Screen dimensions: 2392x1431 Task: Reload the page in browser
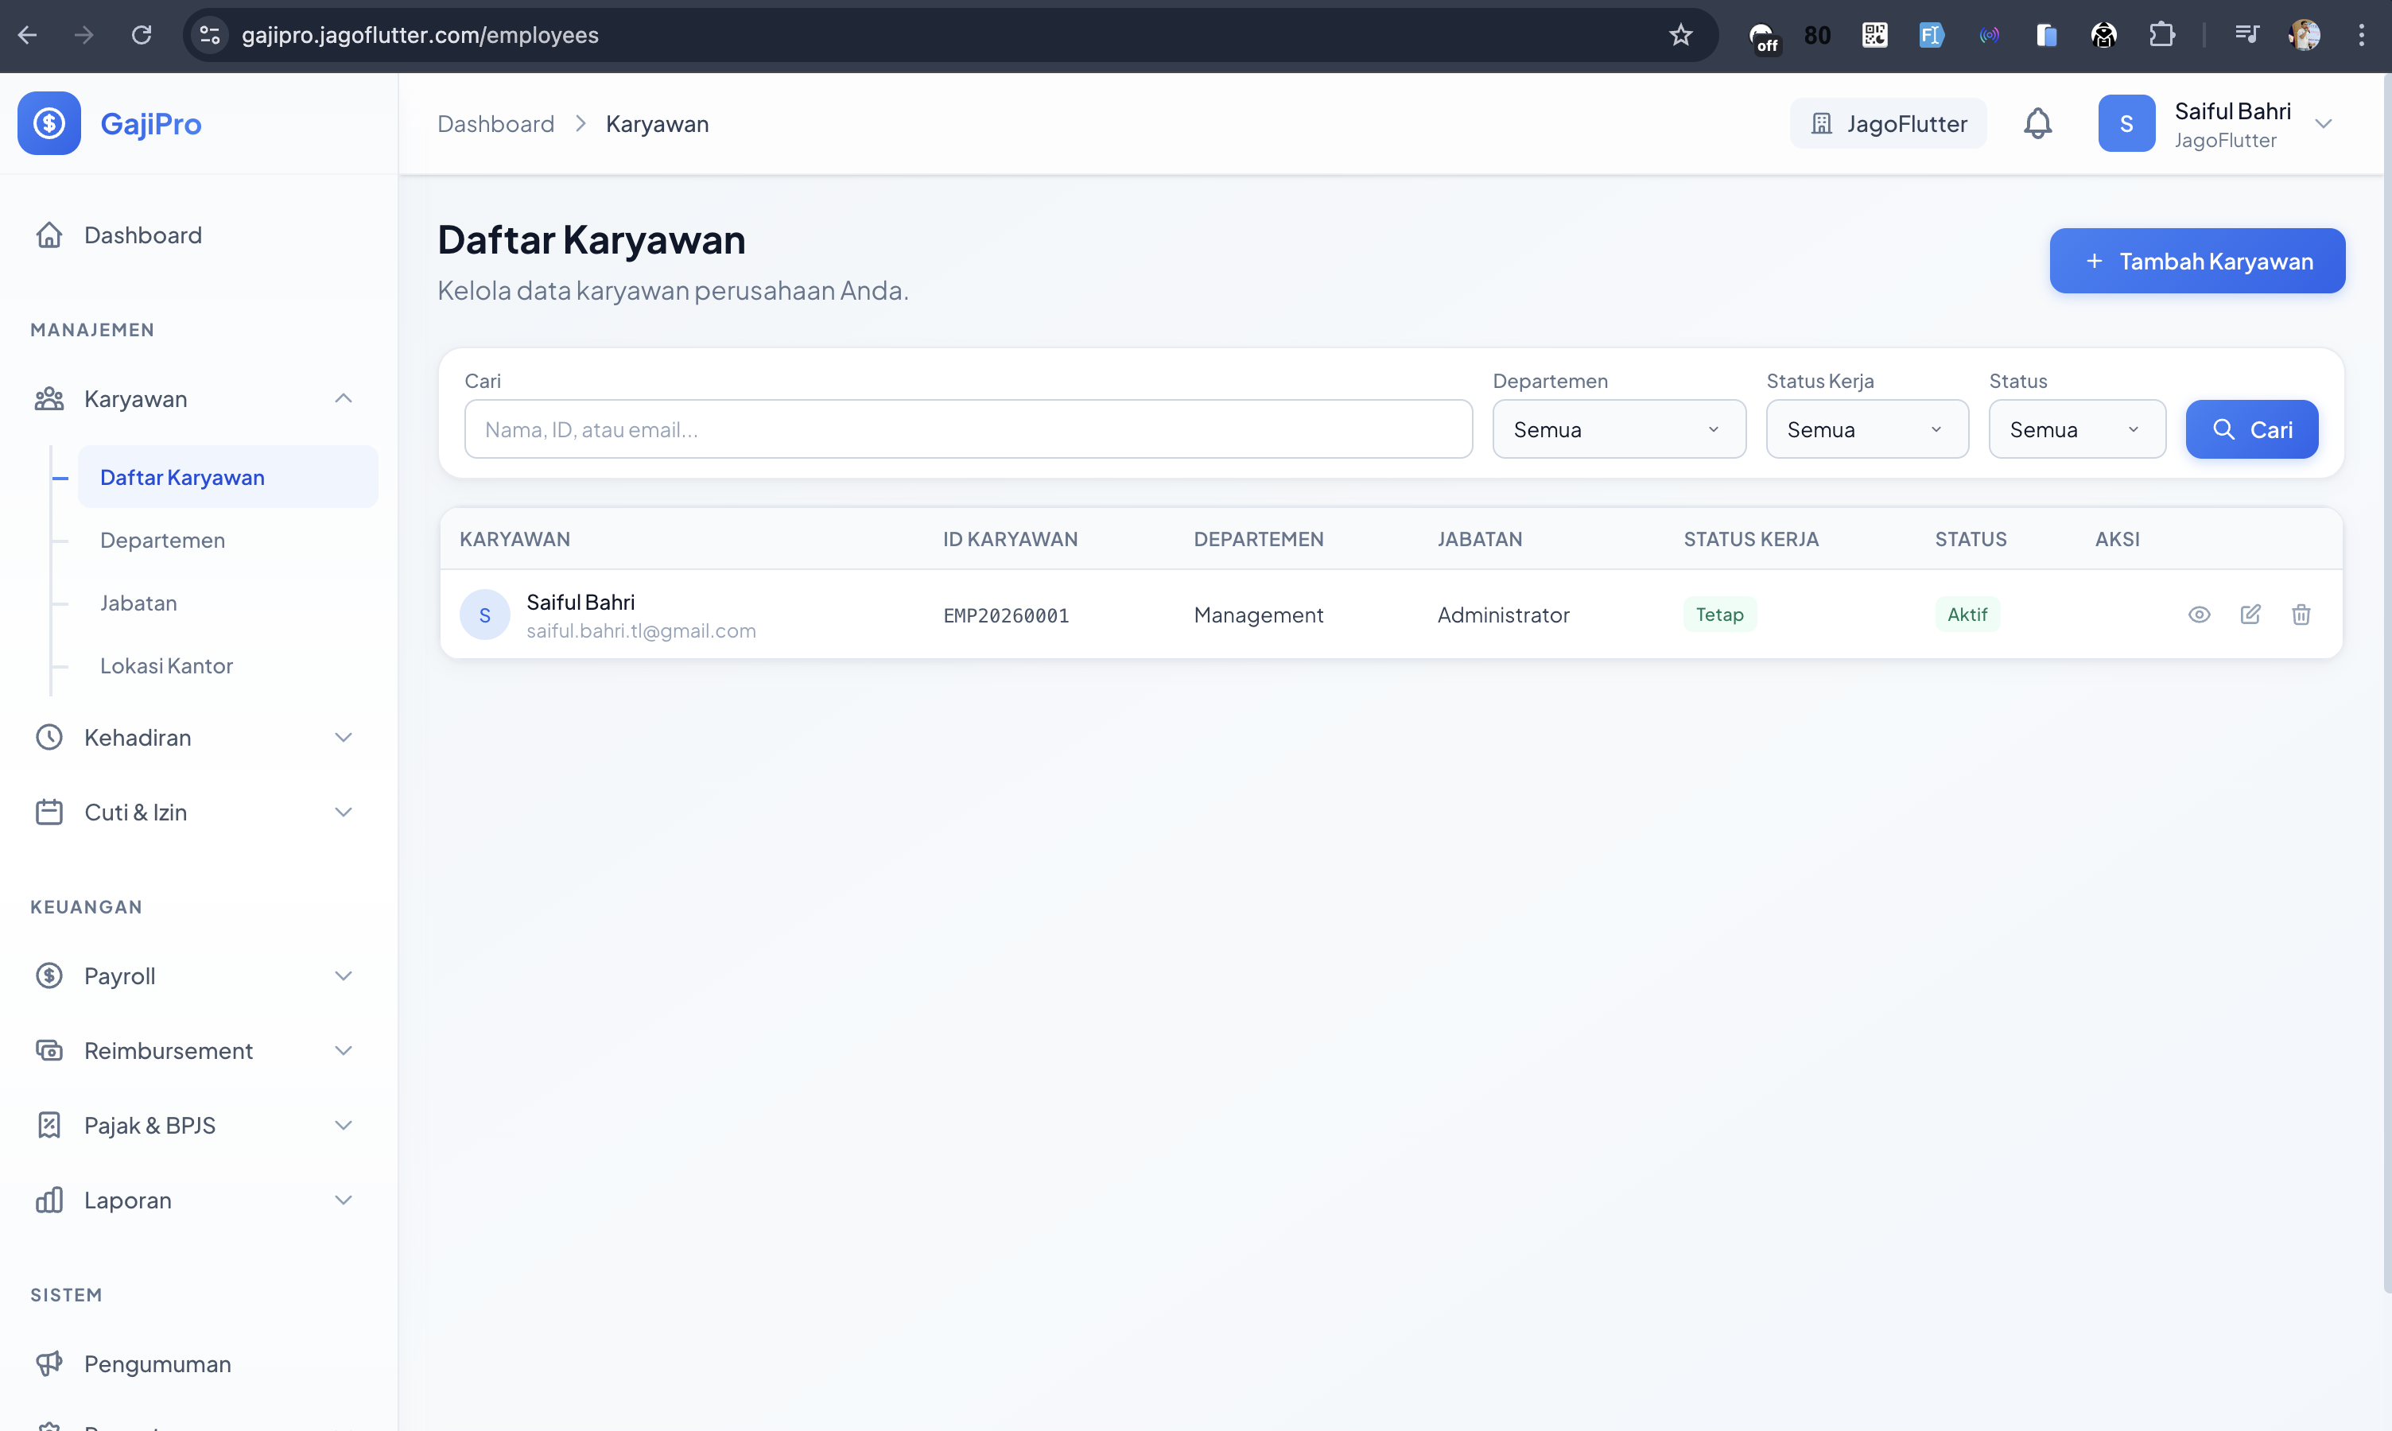pyautogui.click(x=142, y=36)
